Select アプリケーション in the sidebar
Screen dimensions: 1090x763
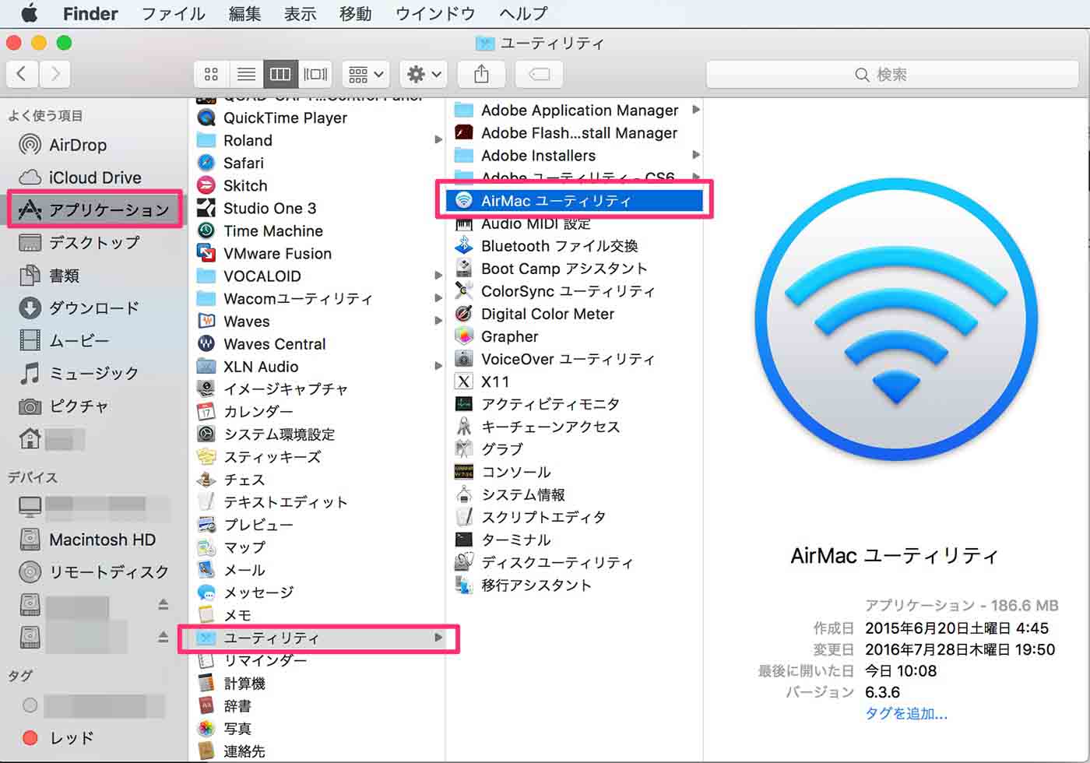pos(95,209)
